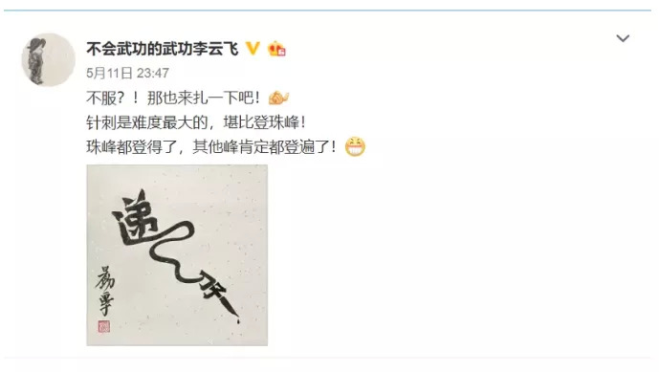
Task: Expand post options chevron at top right
Action: [x=623, y=38]
